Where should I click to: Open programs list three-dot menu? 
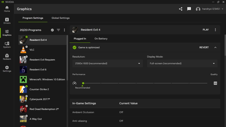click(64, 30)
